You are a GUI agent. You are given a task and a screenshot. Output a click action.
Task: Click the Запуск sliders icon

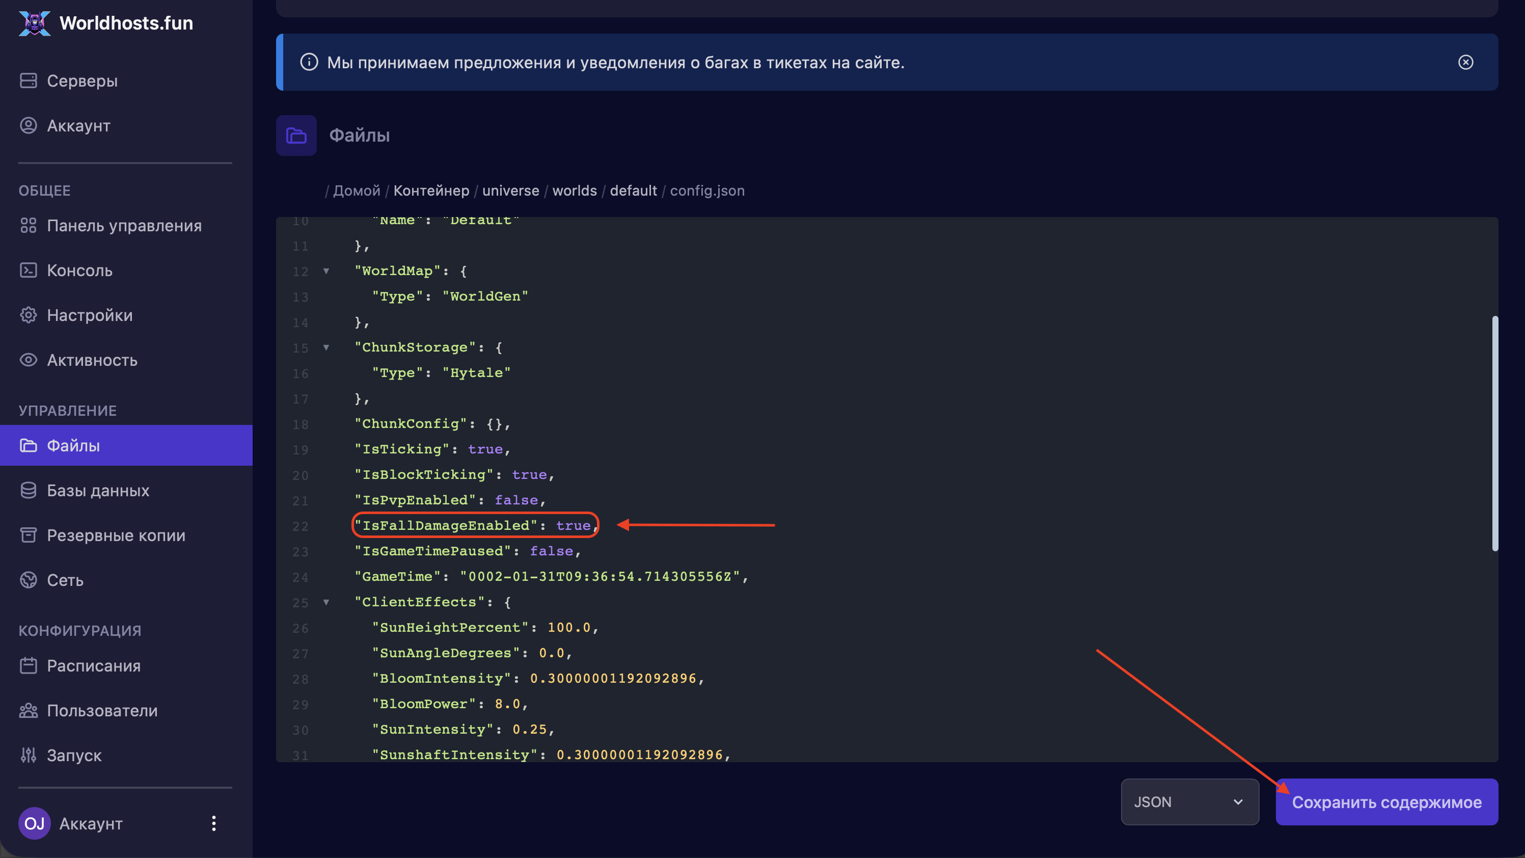(x=28, y=755)
